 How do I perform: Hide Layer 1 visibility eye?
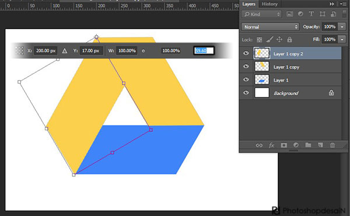[x=246, y=79]
